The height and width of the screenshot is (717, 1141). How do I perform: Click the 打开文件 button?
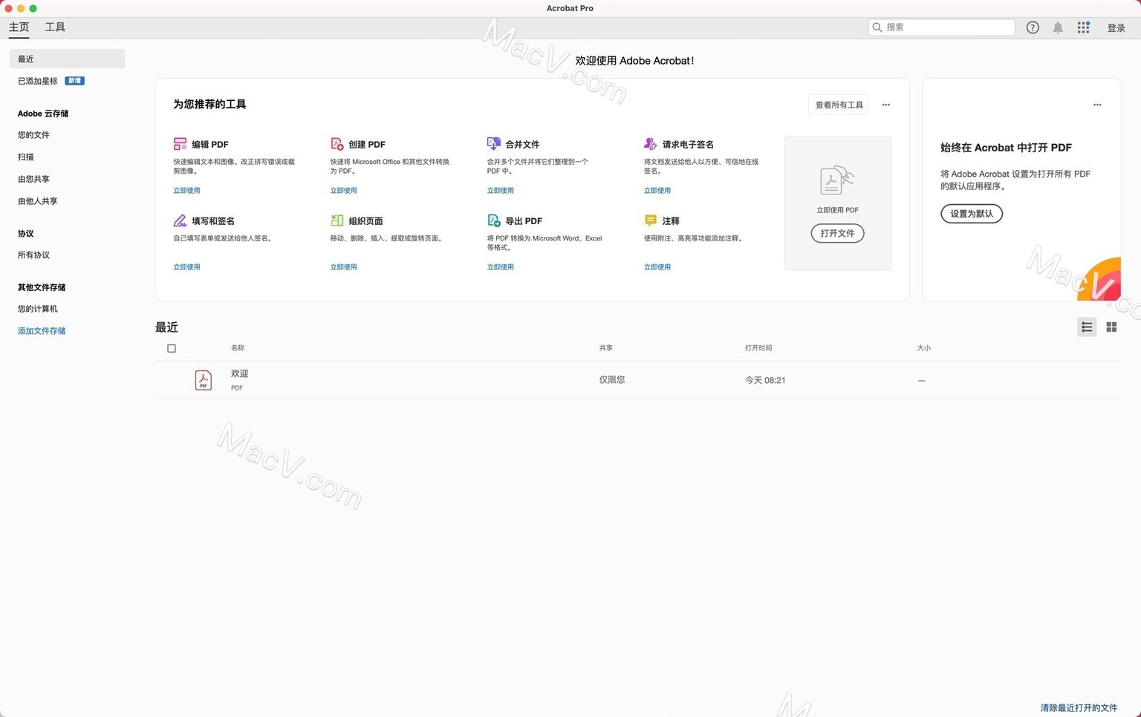pyautogui.click(x=837, y=233)
